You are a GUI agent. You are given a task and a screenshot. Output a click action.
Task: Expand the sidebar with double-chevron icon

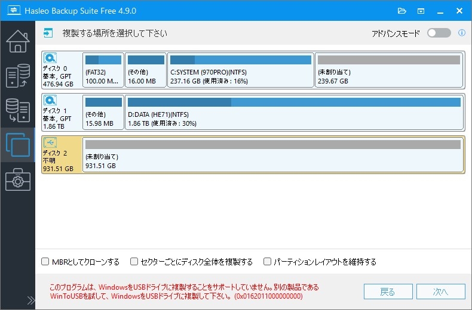pyautogui.click(x=30, y=300)
